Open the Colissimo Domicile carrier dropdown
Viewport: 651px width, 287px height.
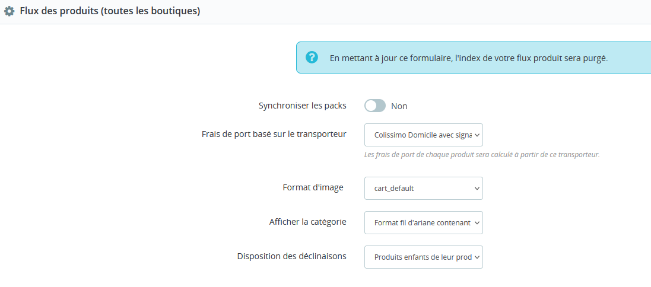coord(424,135)
